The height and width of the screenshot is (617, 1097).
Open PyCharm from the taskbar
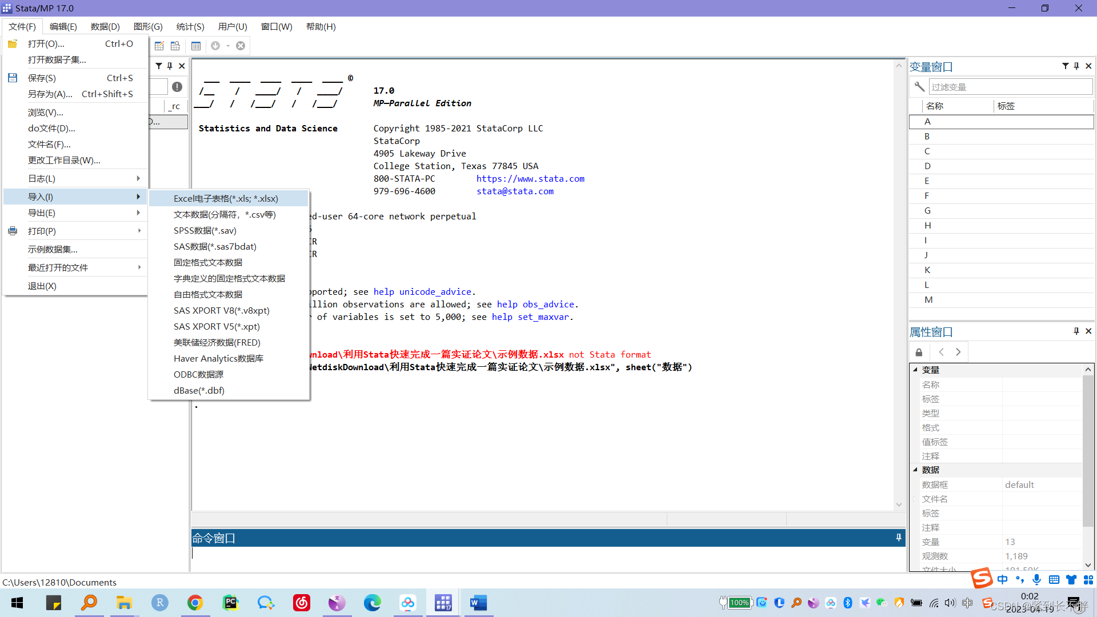pyautogui.click(x=231, y=603)
